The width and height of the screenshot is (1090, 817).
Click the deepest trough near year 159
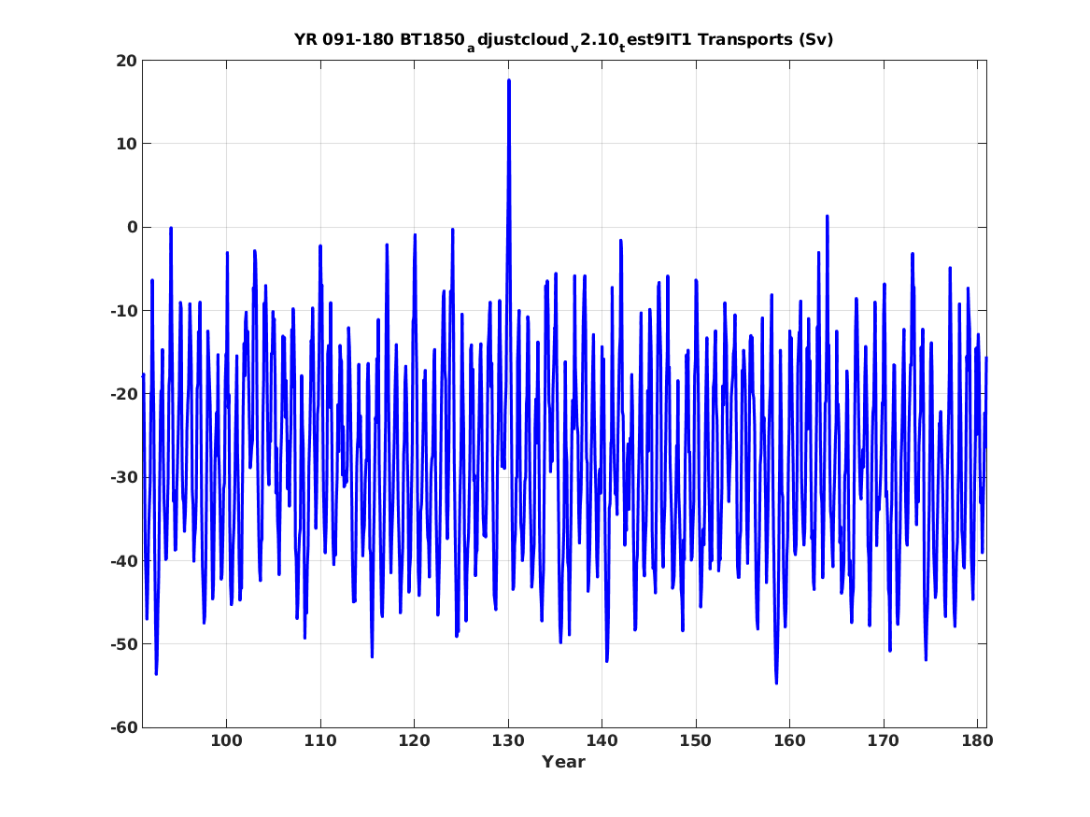pyautogui.click(x=776, y=683)
